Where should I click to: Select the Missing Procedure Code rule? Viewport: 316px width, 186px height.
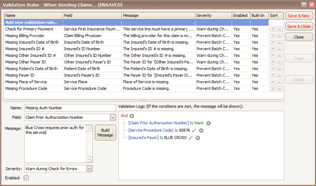(x=136, y=89)
